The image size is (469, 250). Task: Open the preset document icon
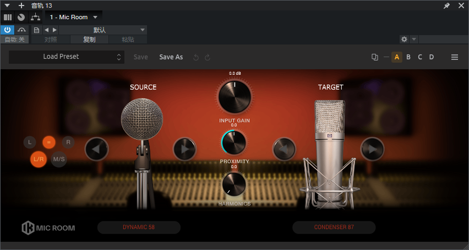(36, 30)
